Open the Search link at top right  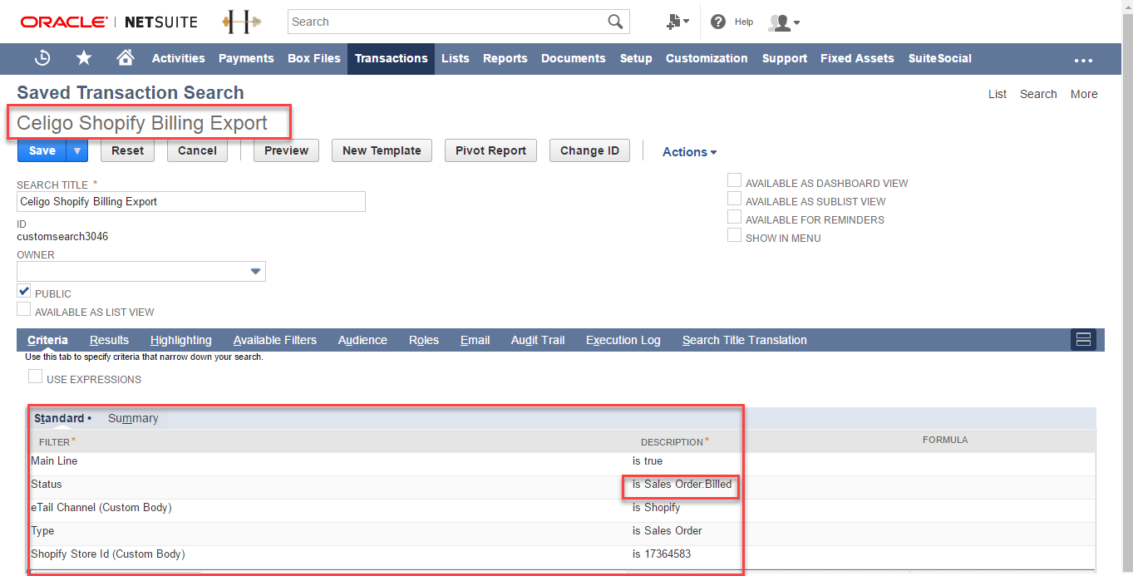pyautogui.click(x=1038, y=94)
